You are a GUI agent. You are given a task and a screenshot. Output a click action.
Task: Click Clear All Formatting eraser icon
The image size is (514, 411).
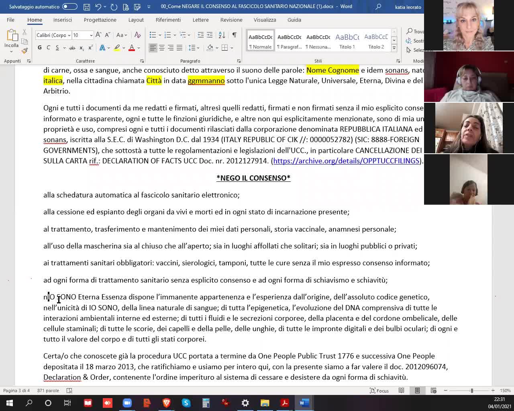137,35
